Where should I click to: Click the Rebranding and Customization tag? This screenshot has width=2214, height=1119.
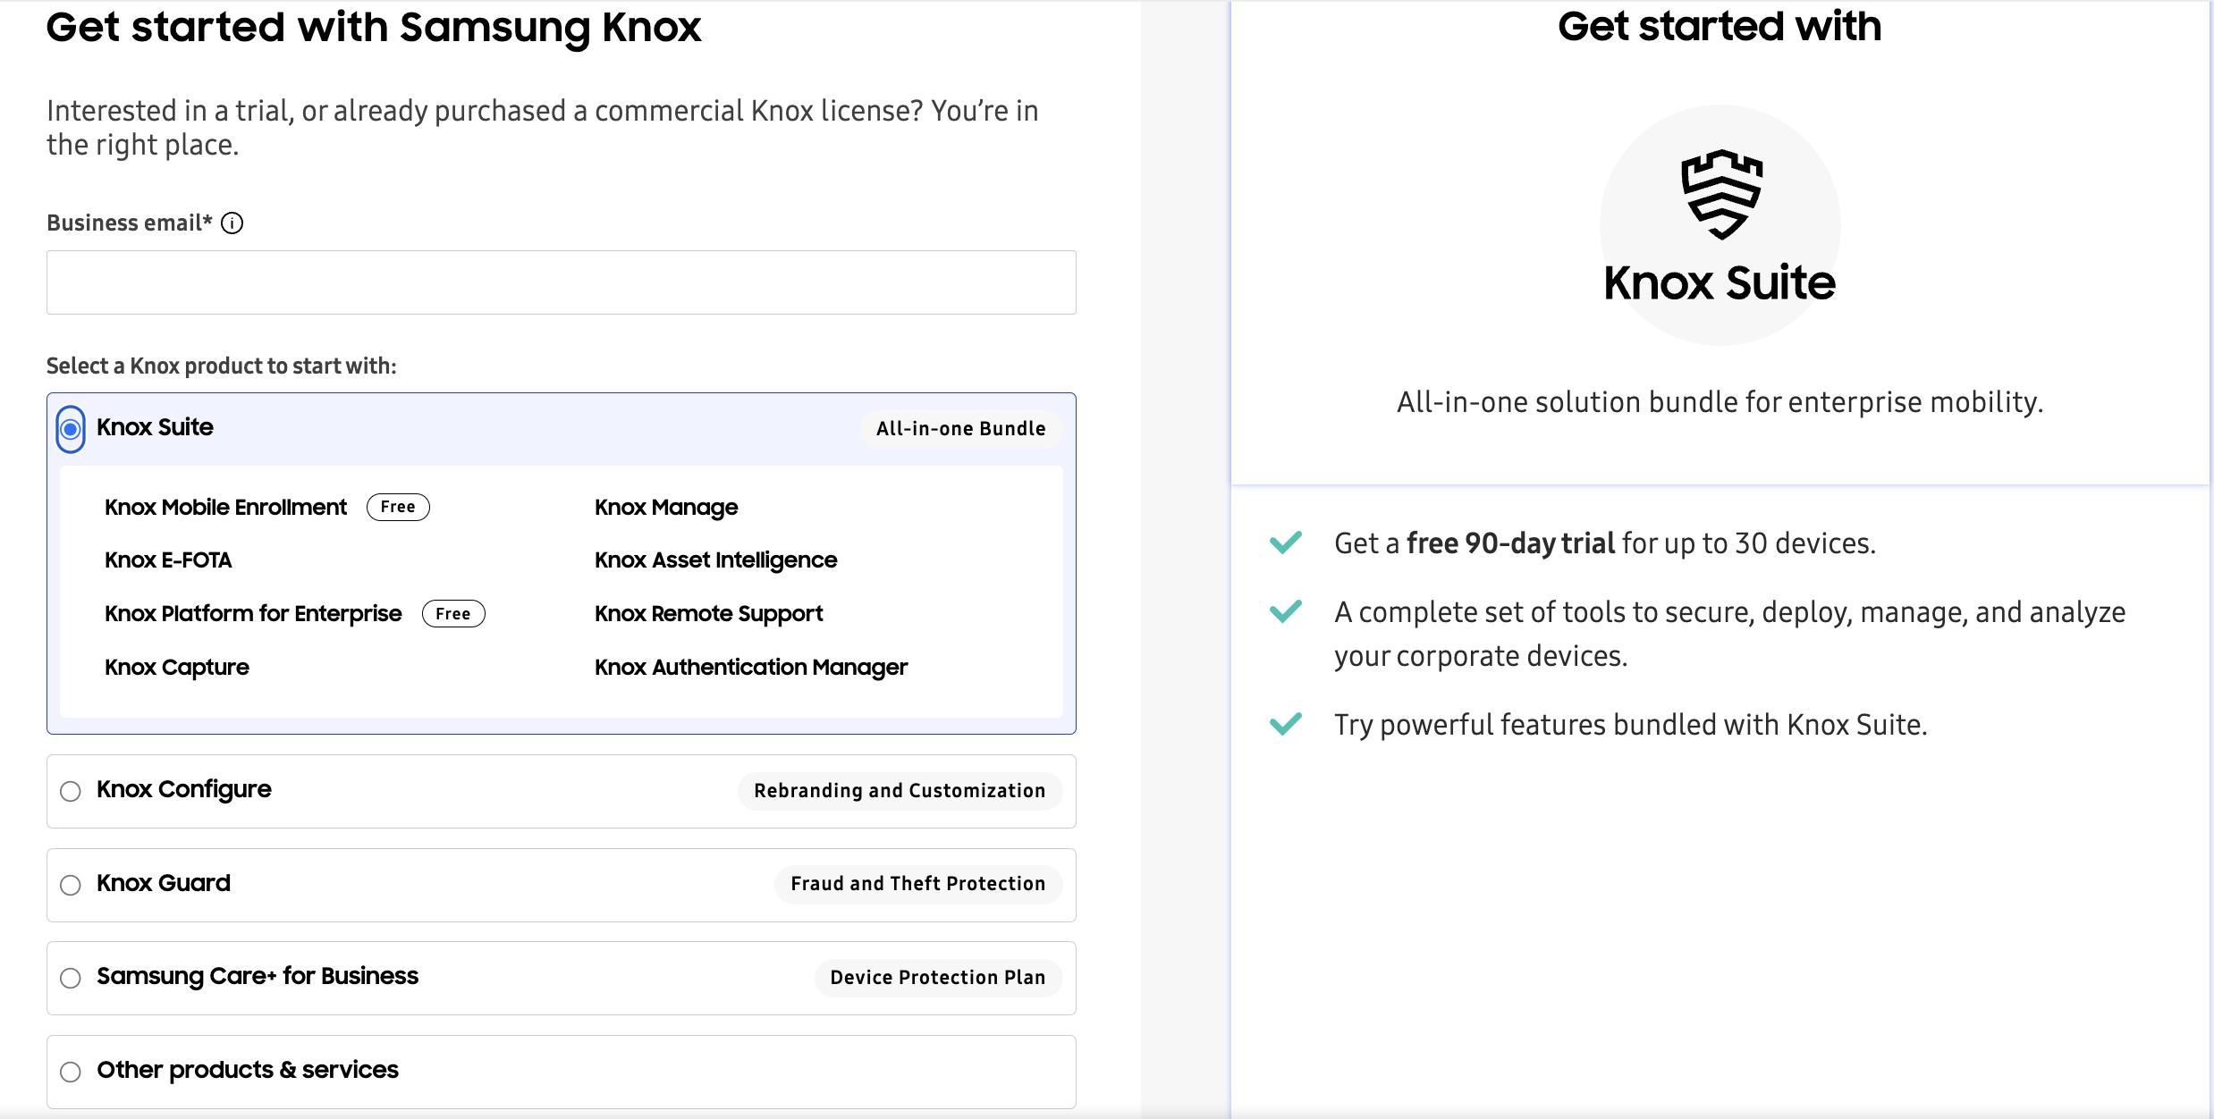[900, 791]
